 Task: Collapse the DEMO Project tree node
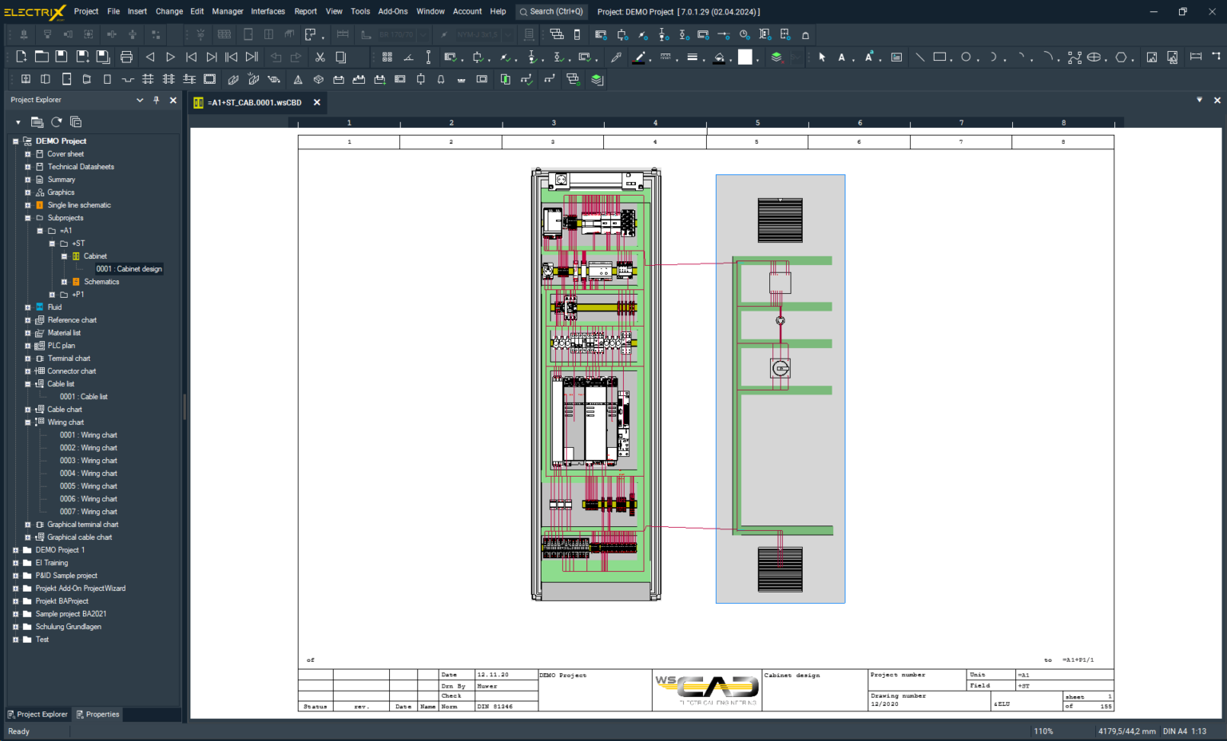click(x=14, y=141)
